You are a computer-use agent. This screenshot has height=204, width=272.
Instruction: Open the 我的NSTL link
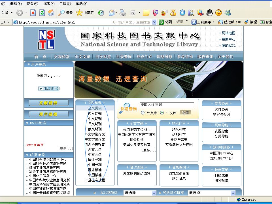pyautogui.click(x=228, y=45)
